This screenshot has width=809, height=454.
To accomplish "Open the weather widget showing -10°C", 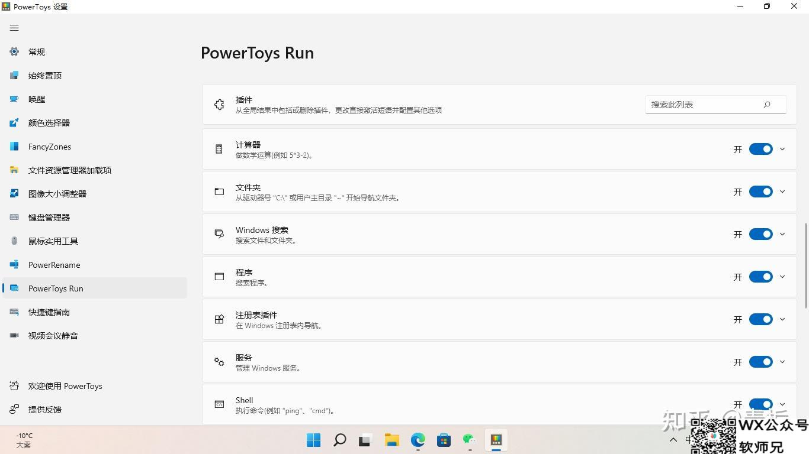I will click(x=24, y=440).
